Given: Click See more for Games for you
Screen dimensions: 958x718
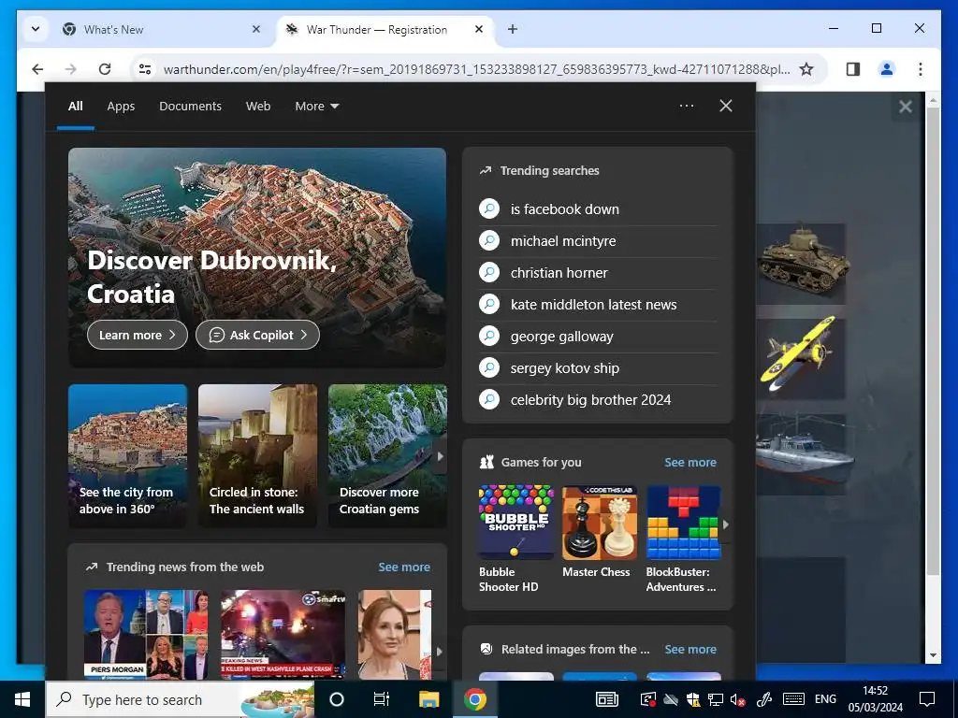Looking at the screenshot, I should (x=689, y=462).
